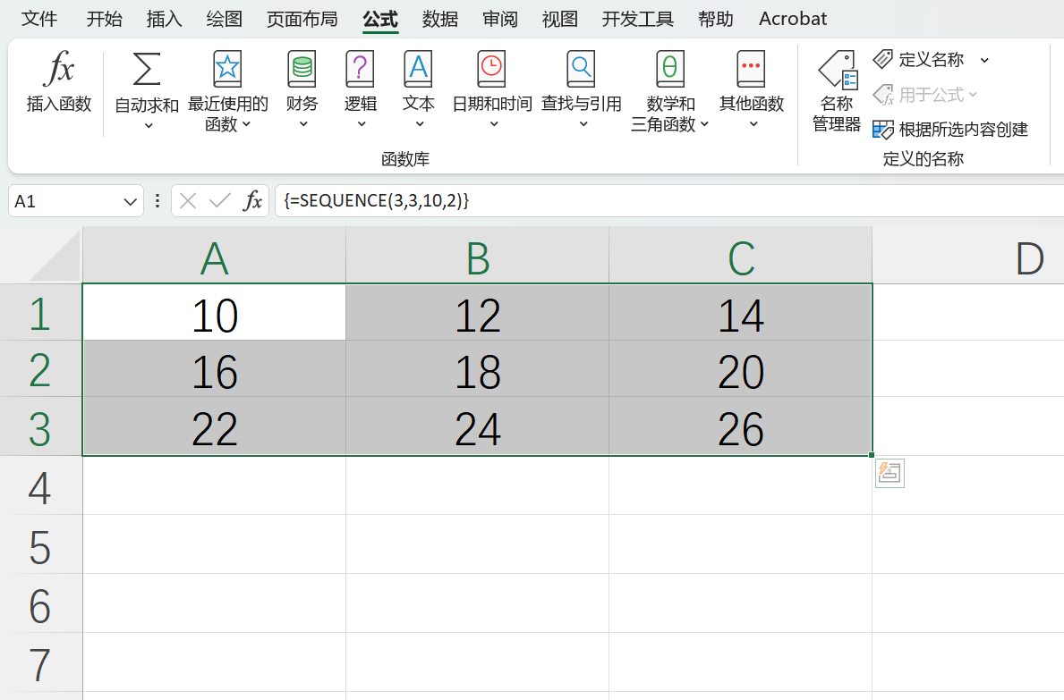Select cell containing 20
This screenshot has height=700, width=1064.
click(x=741, y=369)
